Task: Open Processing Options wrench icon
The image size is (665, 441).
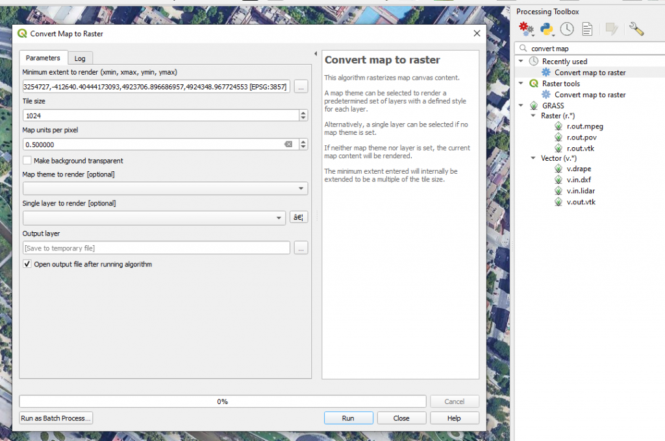Action: (x=636, y=29)
